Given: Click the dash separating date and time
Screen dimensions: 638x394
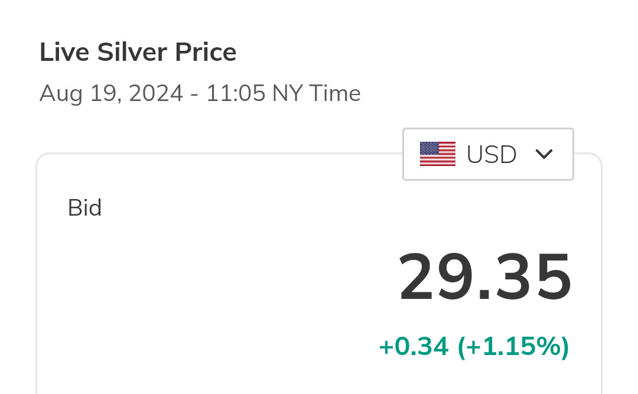Looking at the screenshot, I should tap(194, 95).
